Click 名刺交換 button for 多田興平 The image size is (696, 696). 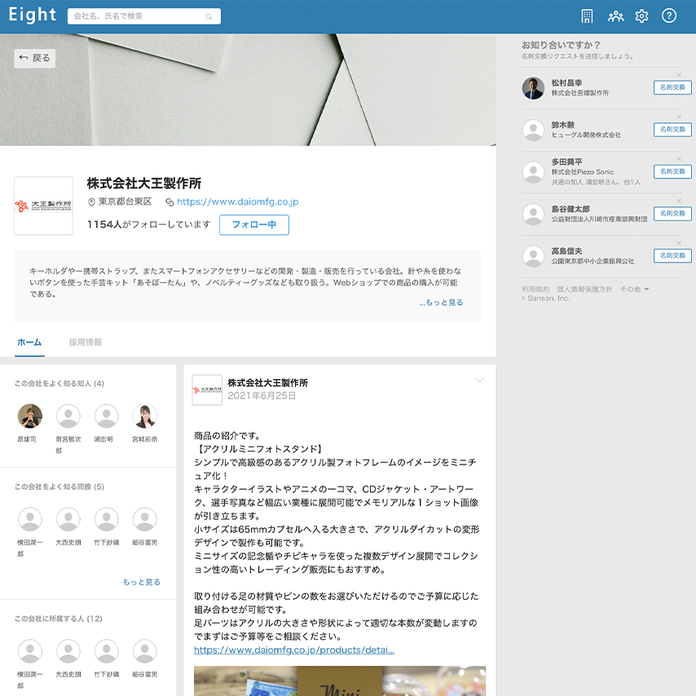(x=672, y=171)
